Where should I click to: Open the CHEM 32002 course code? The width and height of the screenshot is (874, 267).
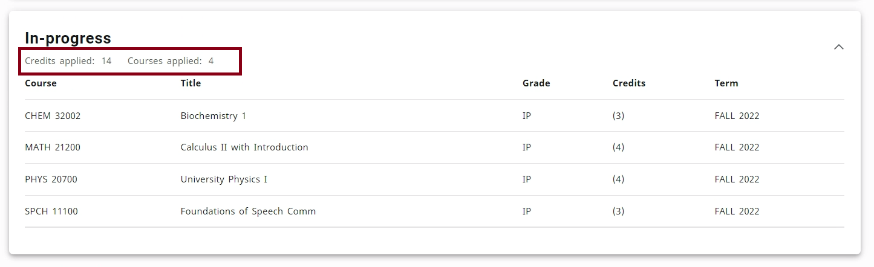(x=53, y=116)
